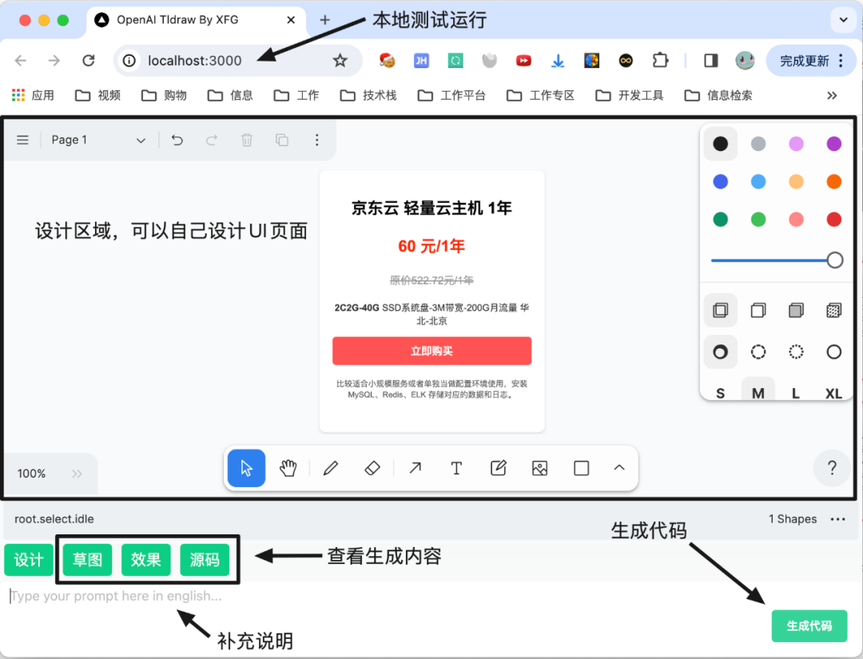Pick the red color swatch

click(x=834, y=220)
